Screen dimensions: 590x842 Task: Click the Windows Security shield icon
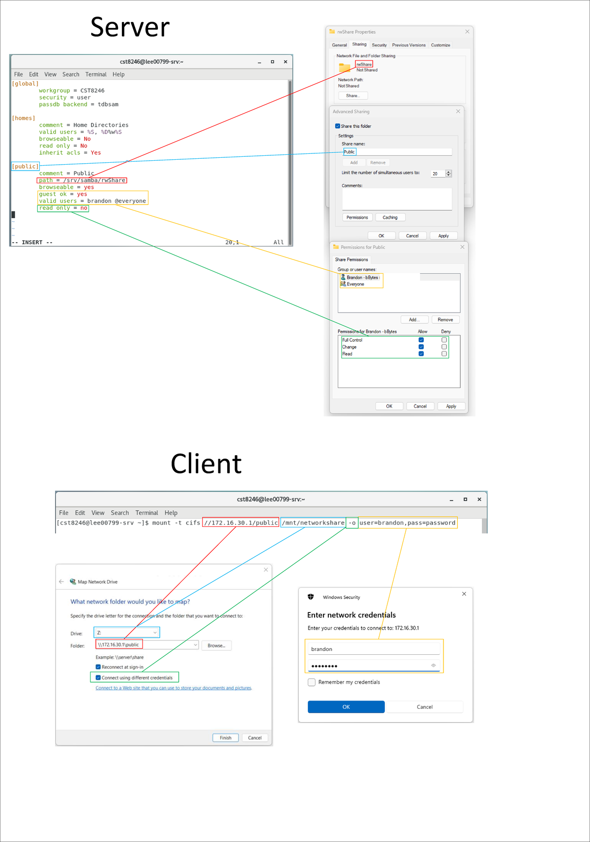311,597
